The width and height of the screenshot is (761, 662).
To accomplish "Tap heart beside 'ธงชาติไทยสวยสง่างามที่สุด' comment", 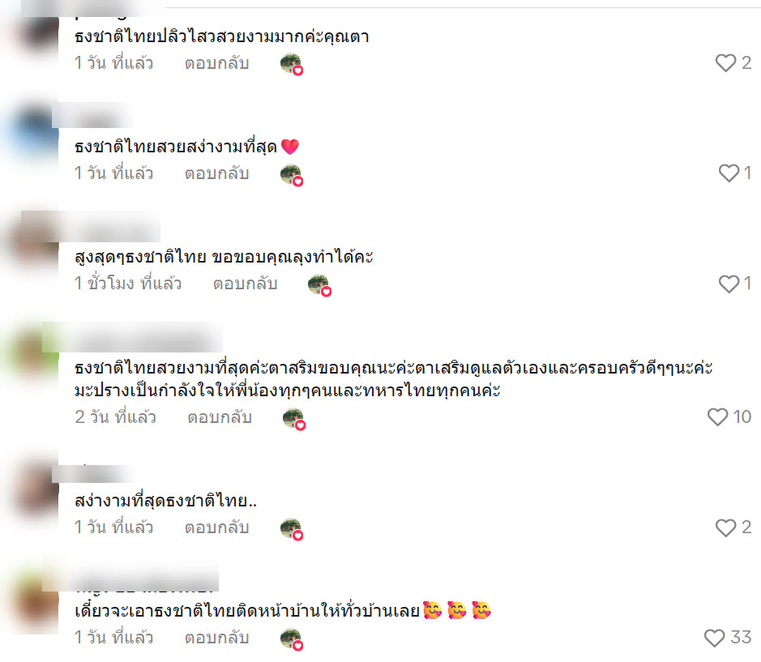I will coord(729,173).
